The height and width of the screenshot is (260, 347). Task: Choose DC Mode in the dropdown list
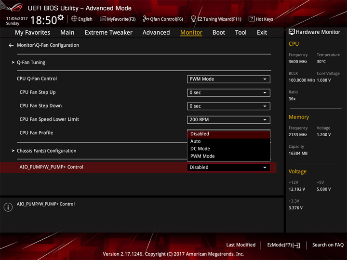tap(228, 149)
